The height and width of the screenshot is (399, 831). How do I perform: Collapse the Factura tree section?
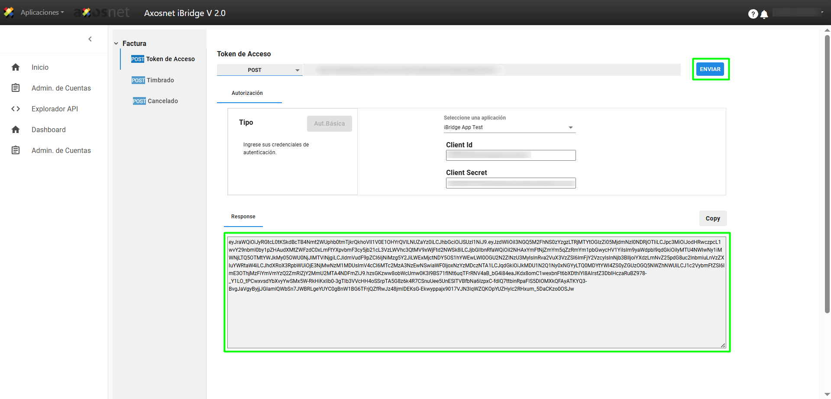pyautogui.click(x=116, y=43)
